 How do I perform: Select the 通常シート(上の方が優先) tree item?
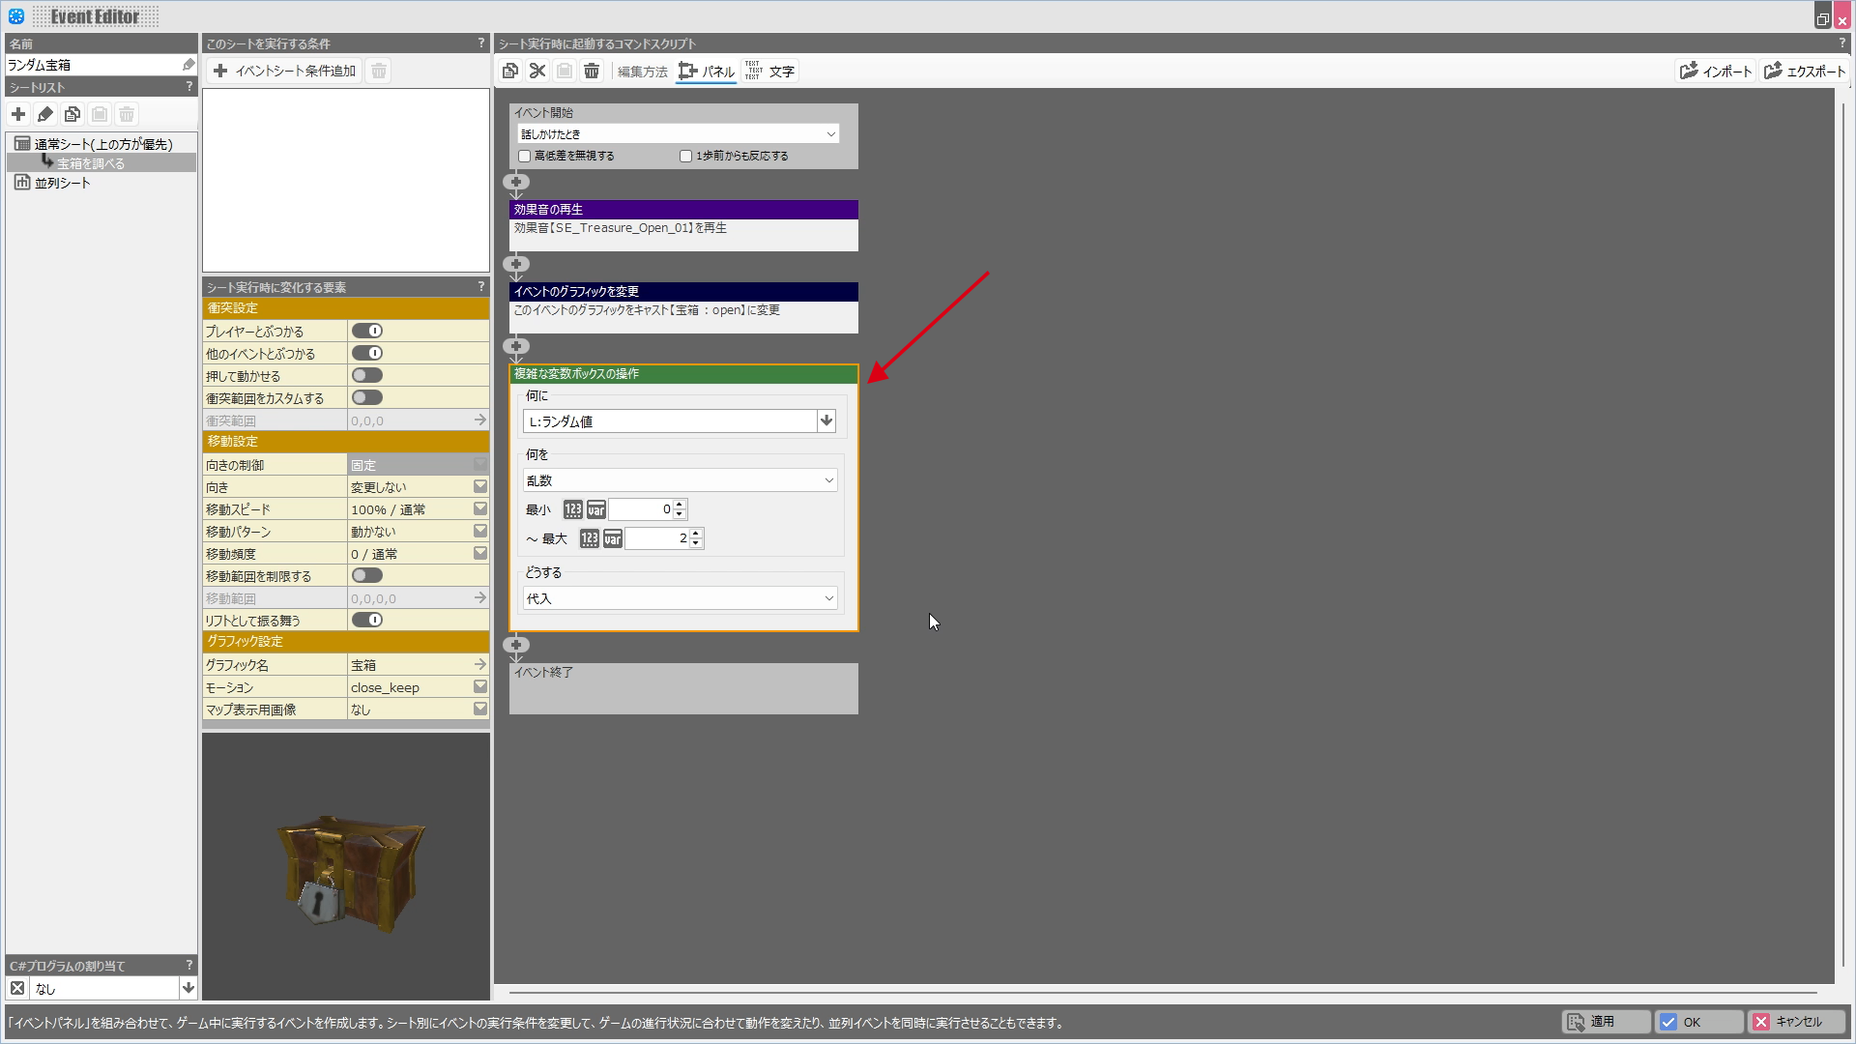103,143
